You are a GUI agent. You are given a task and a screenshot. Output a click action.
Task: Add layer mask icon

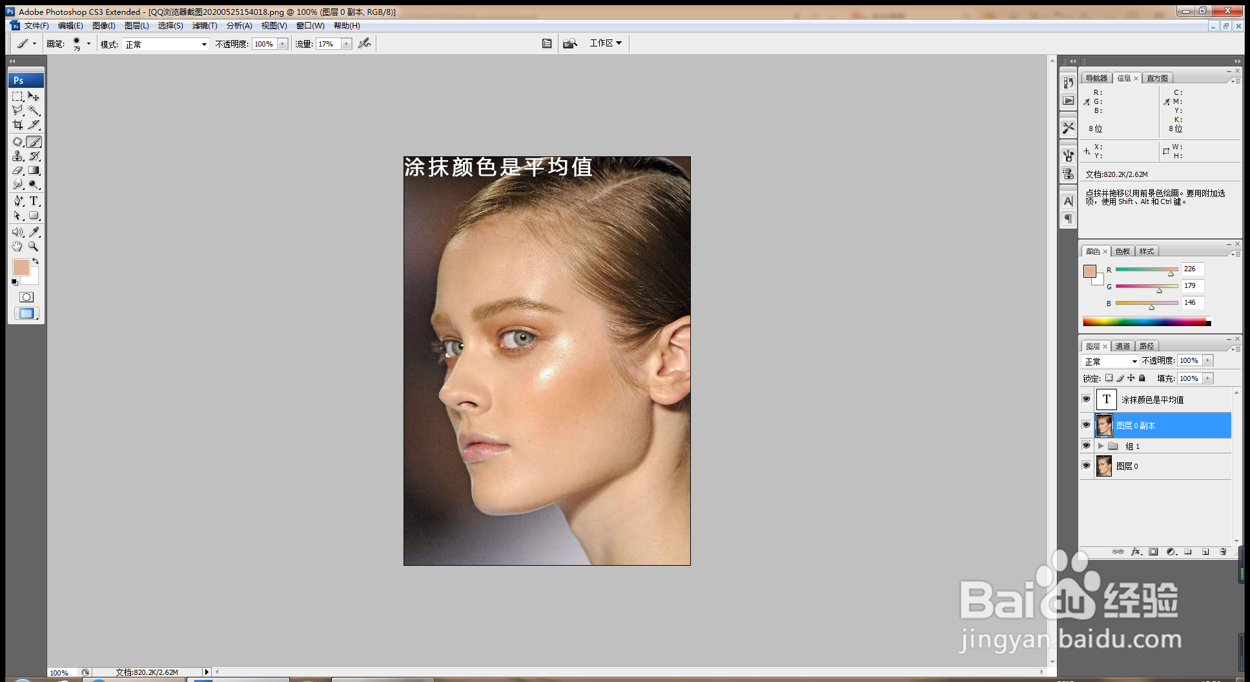[x=1153, y=552]
